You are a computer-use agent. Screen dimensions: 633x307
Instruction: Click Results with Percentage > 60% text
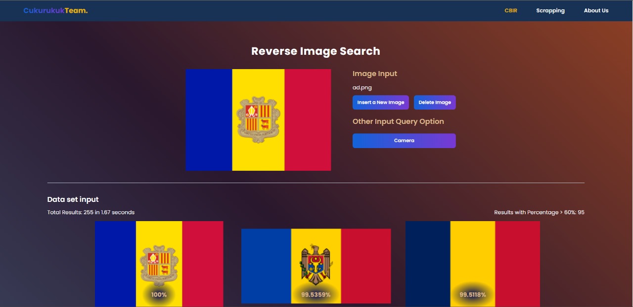tap(539, 212)
